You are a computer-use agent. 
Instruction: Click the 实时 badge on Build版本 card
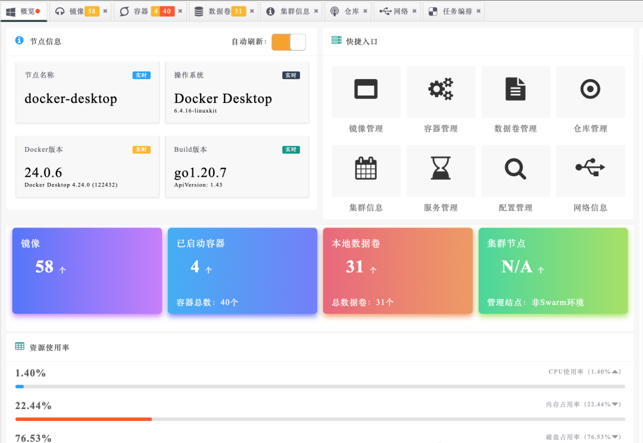pos(291,149)
